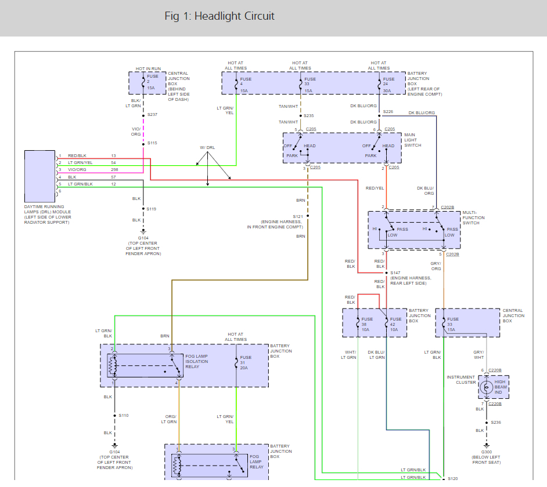The image size is (547, 487).
Task: Click the fog lamp isolation relay coil symbol
Action: tap(112, 365)
